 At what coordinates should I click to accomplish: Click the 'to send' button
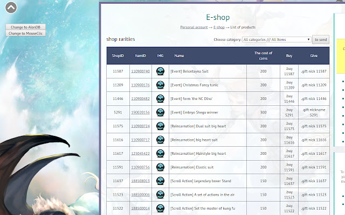pyautogui.click(x=321, y=39)
